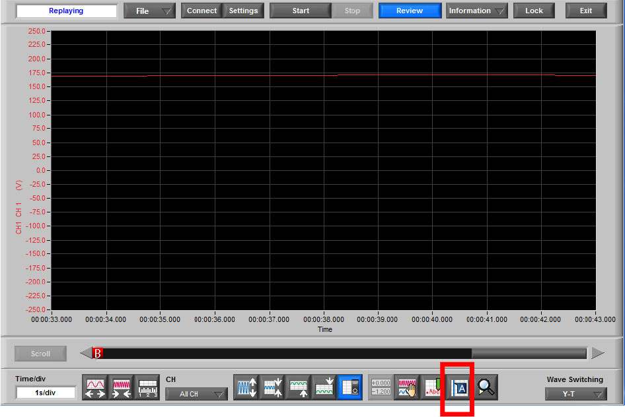This screenshot has height=417, width=625.
Task: Click the Replaying status field
Action: click(x=66, y=11)
